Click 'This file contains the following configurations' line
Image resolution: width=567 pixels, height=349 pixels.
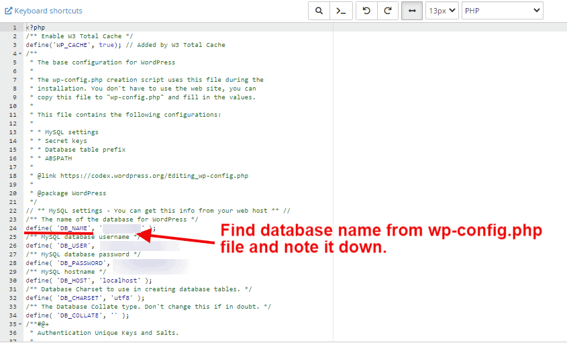click(x=126, y=115)
